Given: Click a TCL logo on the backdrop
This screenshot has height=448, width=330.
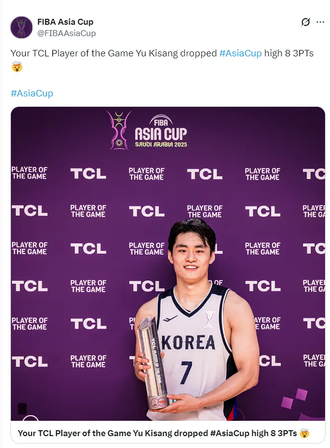Looking at the screenshot, I should [x=88, y=174].
